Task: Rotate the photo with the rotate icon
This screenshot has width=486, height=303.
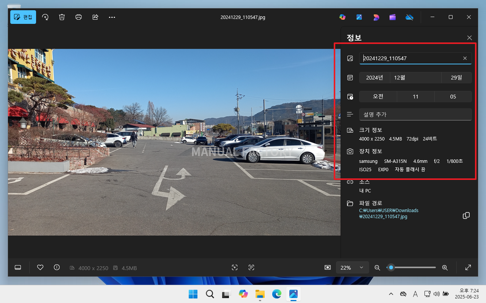Action: click(45, 17)
